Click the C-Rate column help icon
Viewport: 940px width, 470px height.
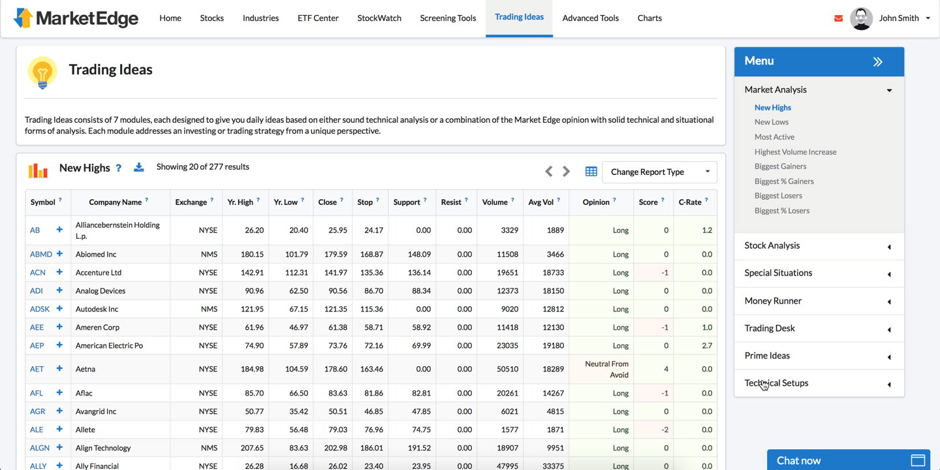click(x=706, y=200)
